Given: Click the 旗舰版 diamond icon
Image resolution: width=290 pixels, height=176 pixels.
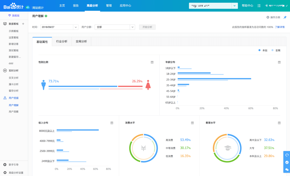Looking at the screenshot, I should pyautogui.click(x=10, y=15).
